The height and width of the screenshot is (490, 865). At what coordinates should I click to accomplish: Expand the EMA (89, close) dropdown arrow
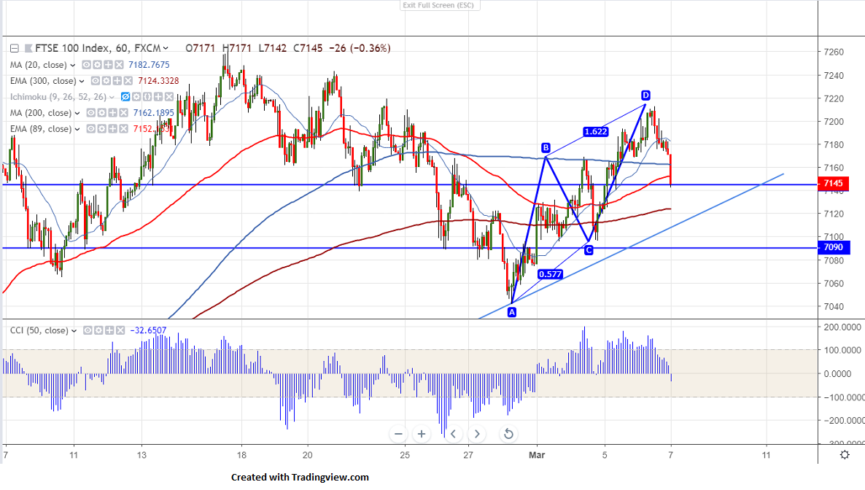coord(77,129)
